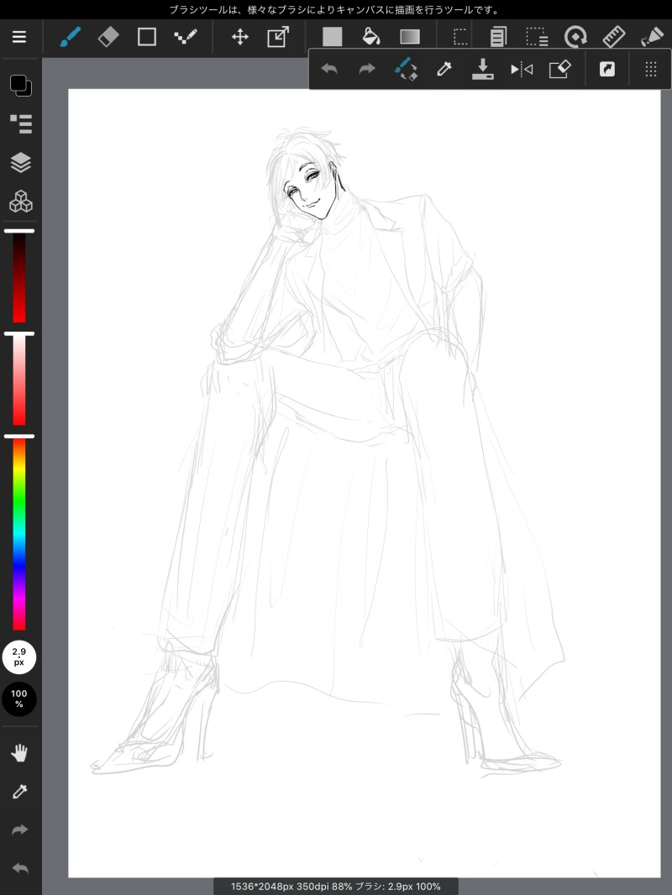Select the Transform tool
672x895 pixels.
278,37
